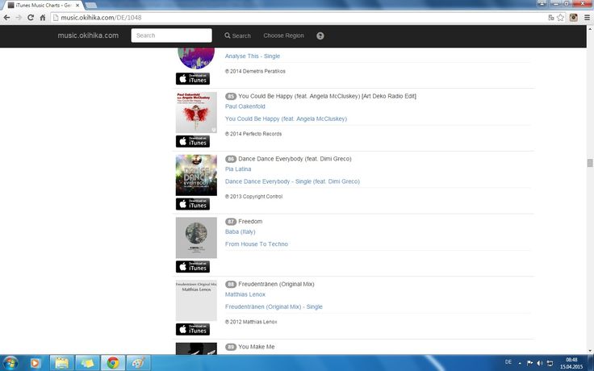
Task: Click the text © 2014 Perfecto Records
Action: pyautogui.click(x=253, y=134)
